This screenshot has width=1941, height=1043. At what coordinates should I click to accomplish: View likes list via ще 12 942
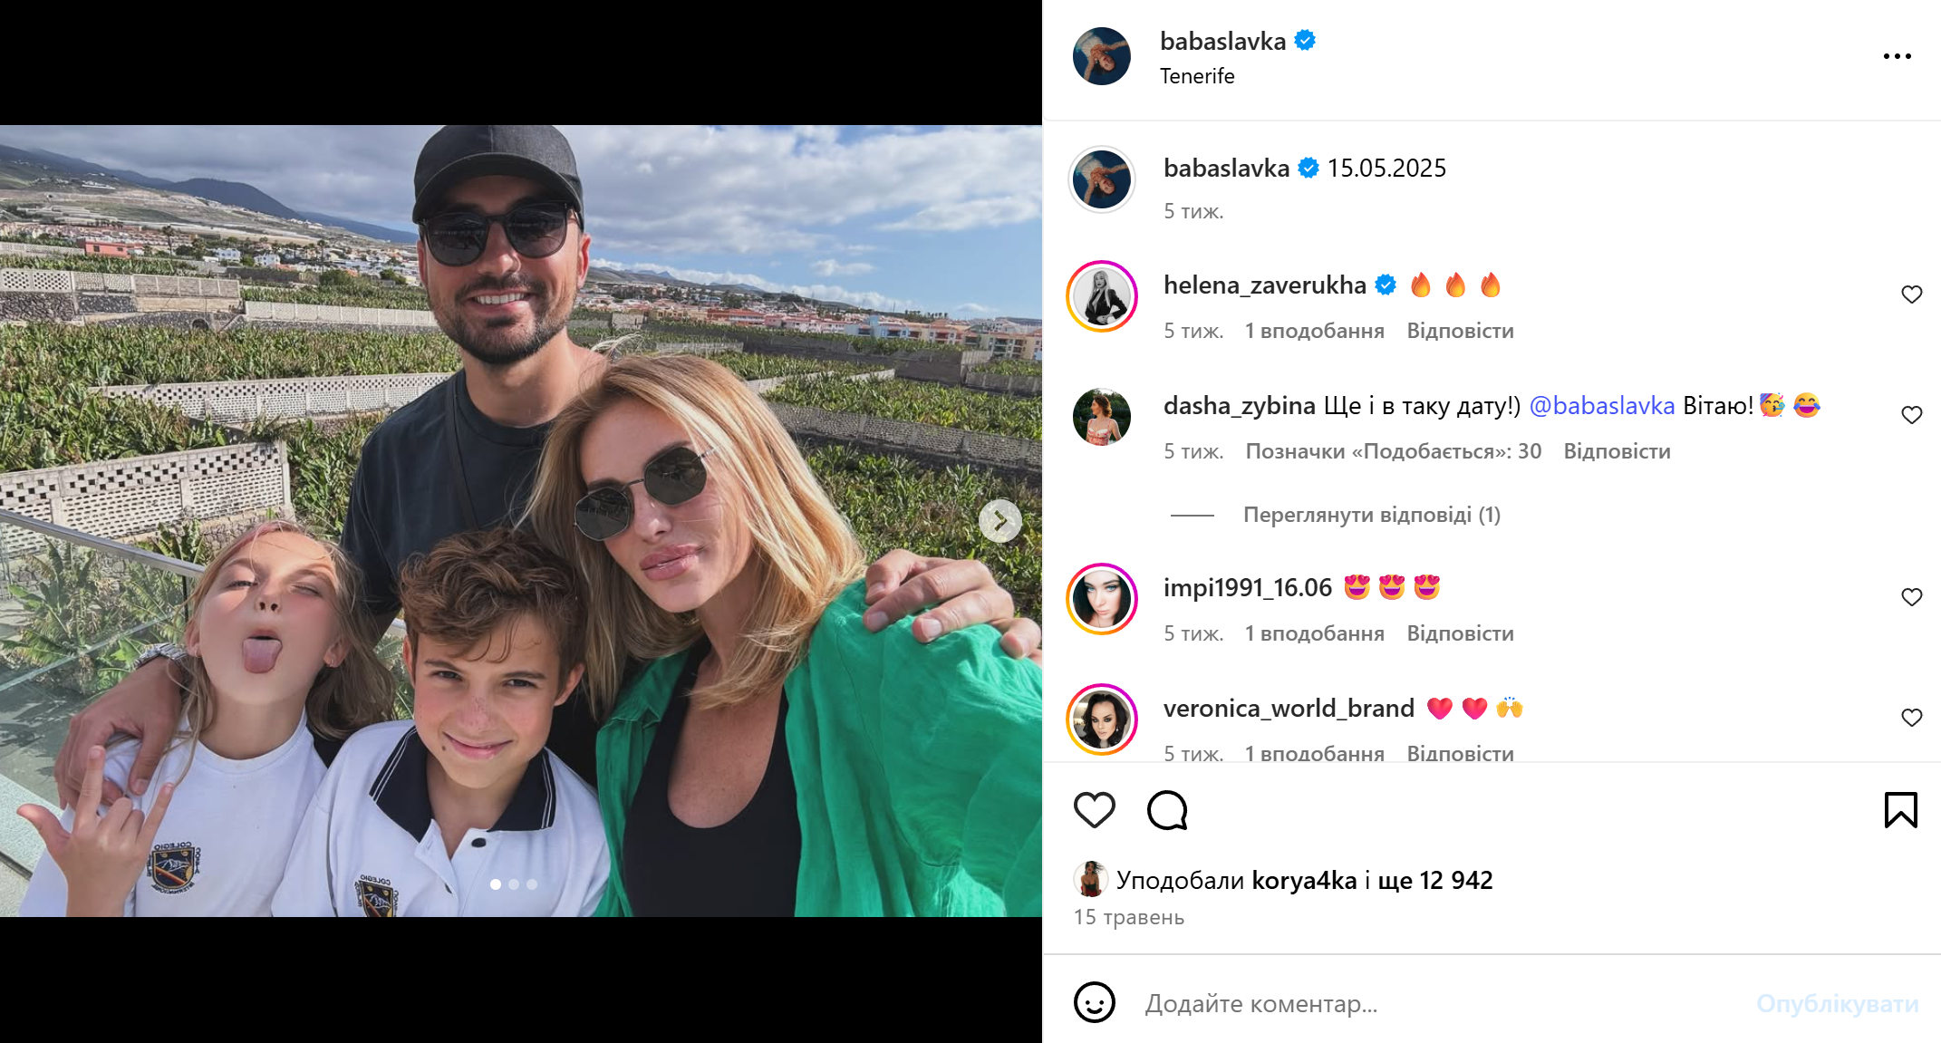1435,880
